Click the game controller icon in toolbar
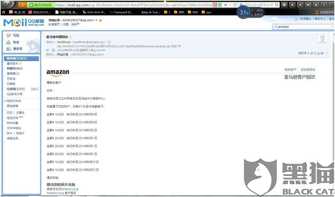 coord(308,5)
